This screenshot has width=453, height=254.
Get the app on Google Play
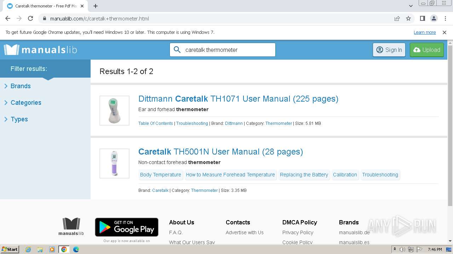pyautogui.click(x=127, y=227)
